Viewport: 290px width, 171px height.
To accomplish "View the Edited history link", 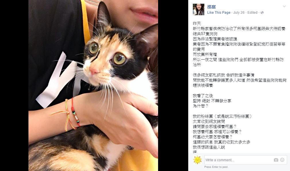I will [252, 13].
